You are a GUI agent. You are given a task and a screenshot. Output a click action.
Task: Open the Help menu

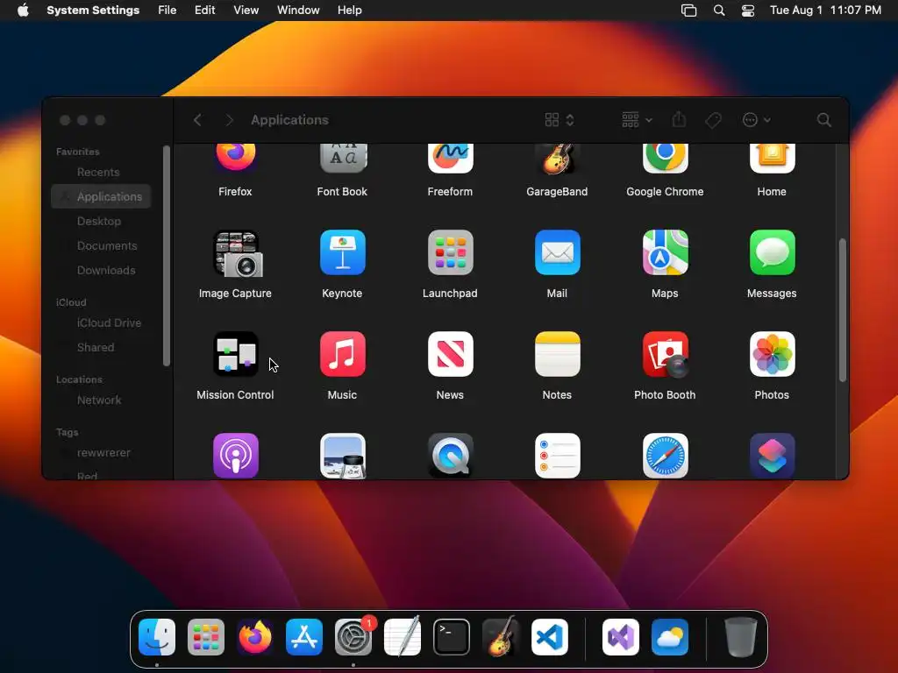point(349,10)
